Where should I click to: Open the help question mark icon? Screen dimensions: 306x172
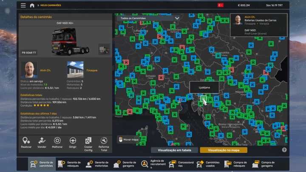pyautogui.click(x=284, y=150)
